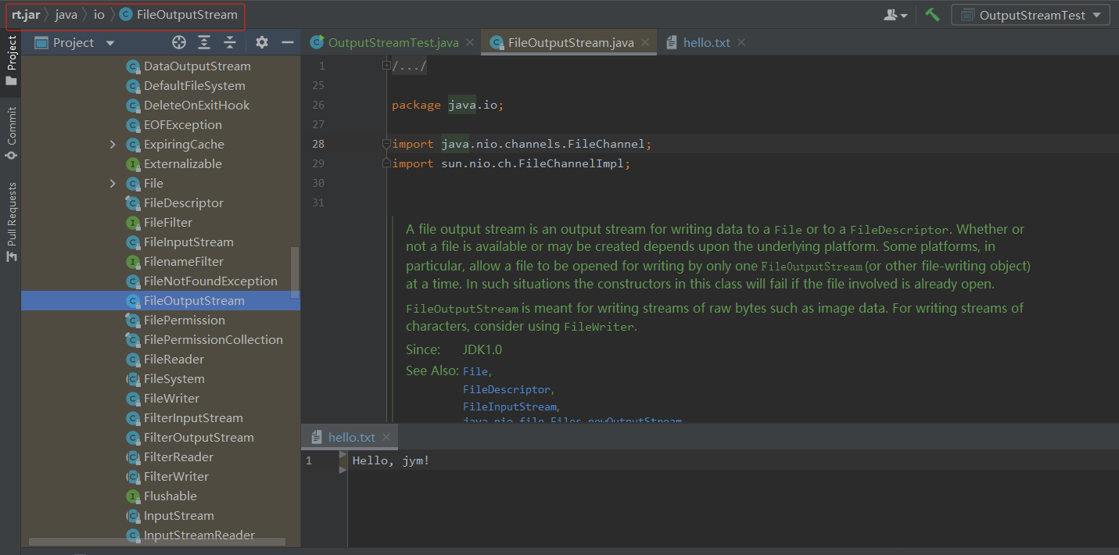Click the Collapse All icon in Project panel
The image size is (1119, 555).
click(x=230, y=43)
